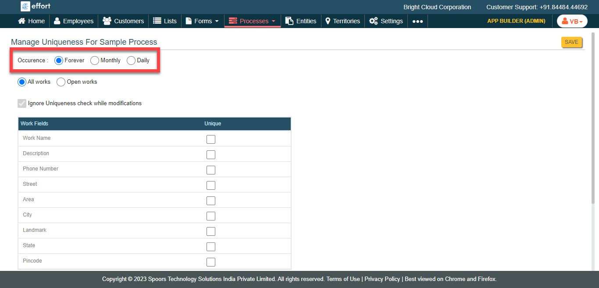Check Unique box for Work Name
Screen dimensions: 599x288
[x=211, y=139]
